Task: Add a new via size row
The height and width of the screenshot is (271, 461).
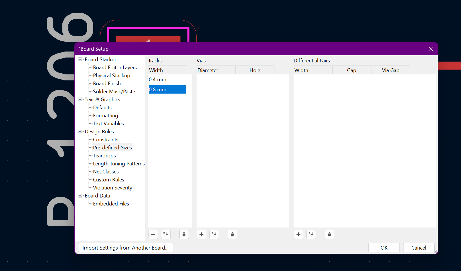Action: tap(201, 234)
